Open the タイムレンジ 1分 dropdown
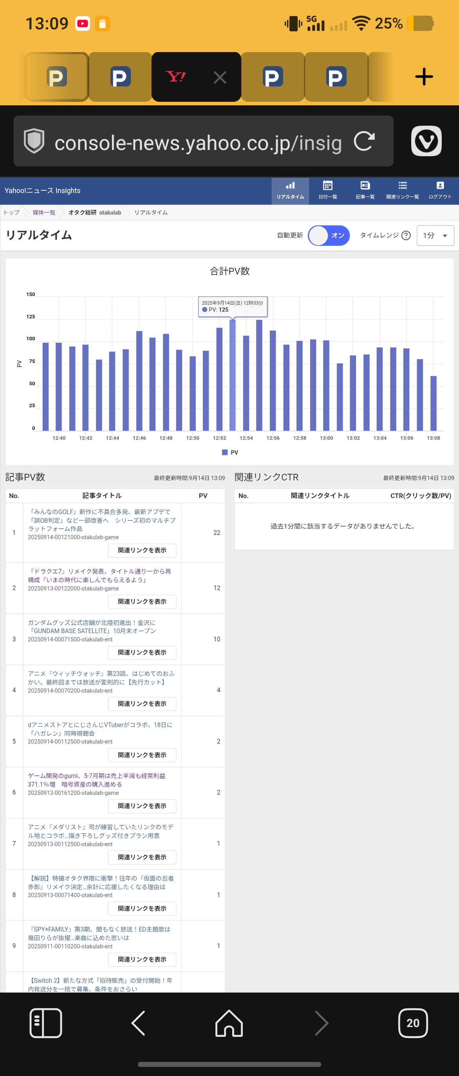 pos(435,236)
